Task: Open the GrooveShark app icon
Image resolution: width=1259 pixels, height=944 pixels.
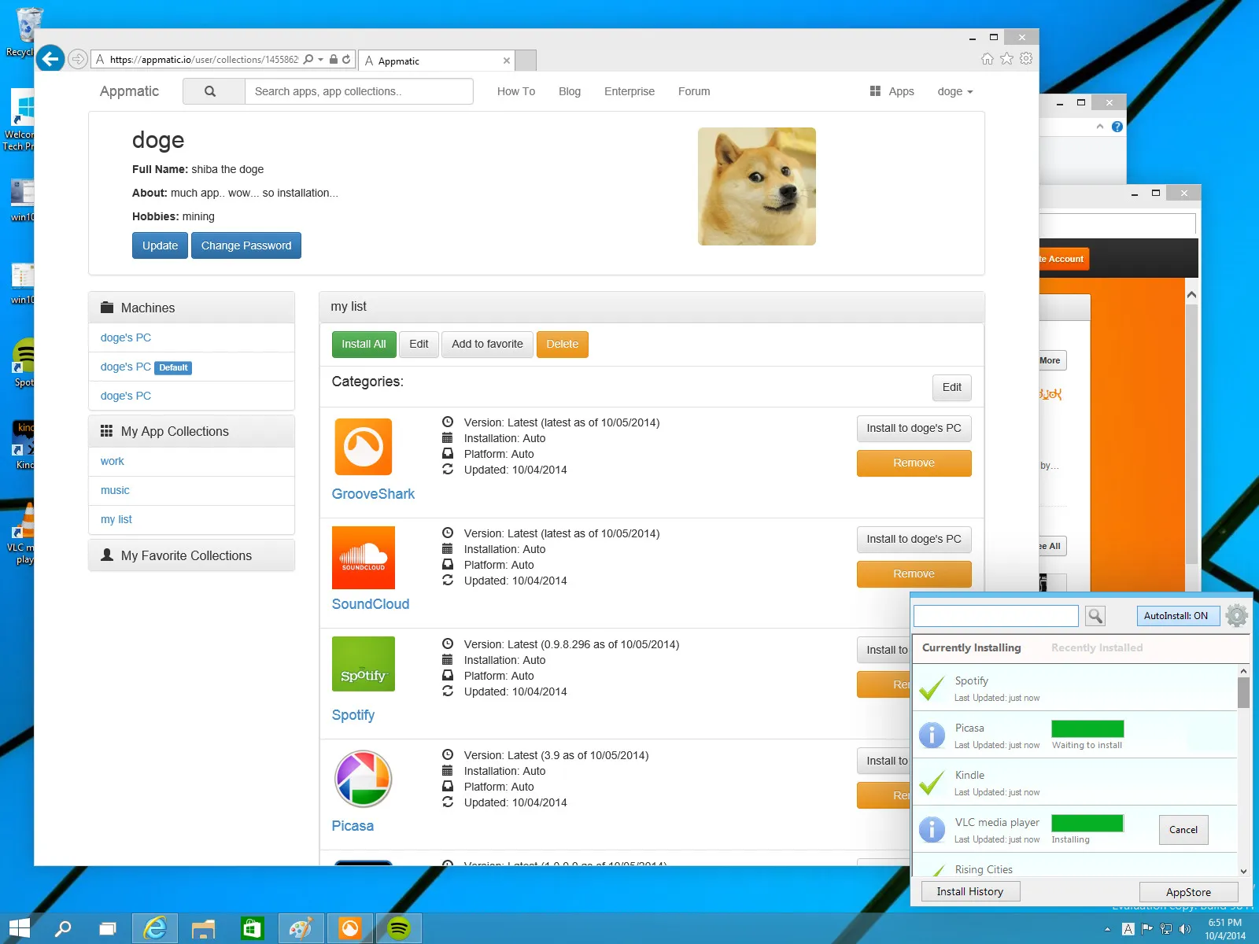Action: 363,446
